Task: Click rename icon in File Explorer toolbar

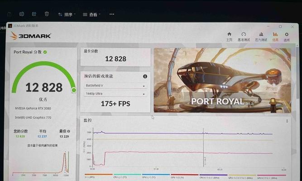Action: [x=22, y=14]
